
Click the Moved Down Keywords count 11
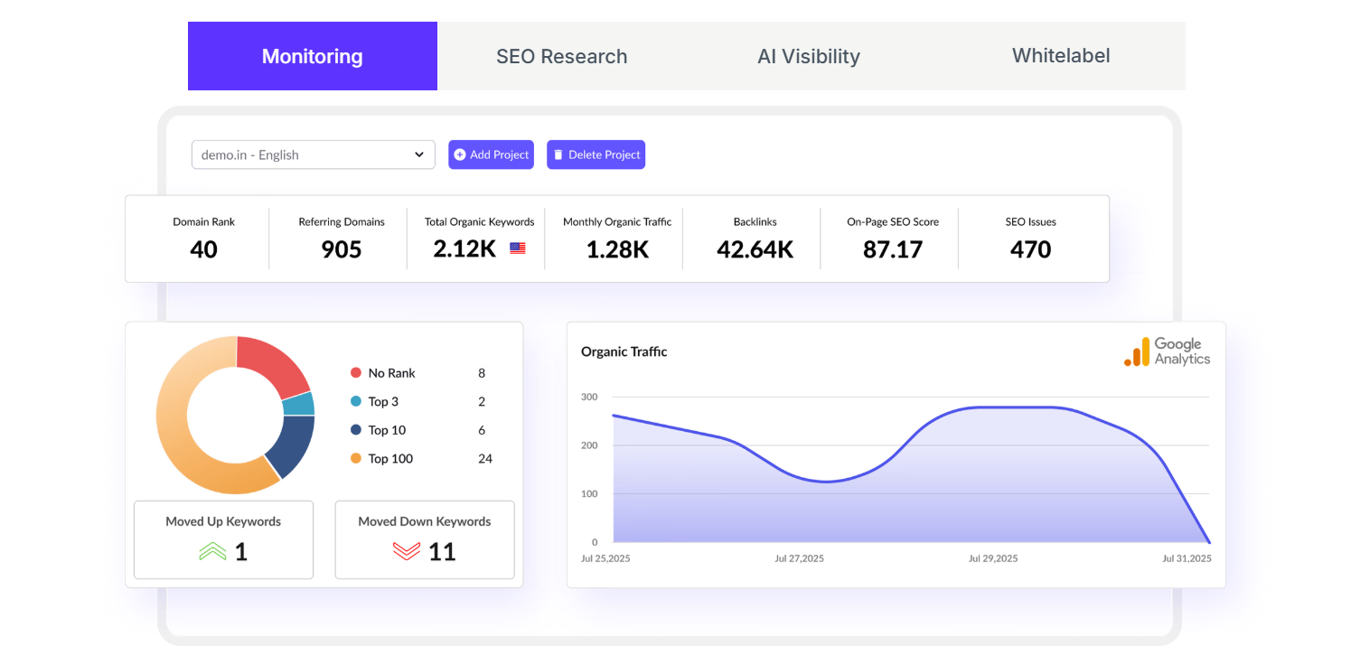442,551
